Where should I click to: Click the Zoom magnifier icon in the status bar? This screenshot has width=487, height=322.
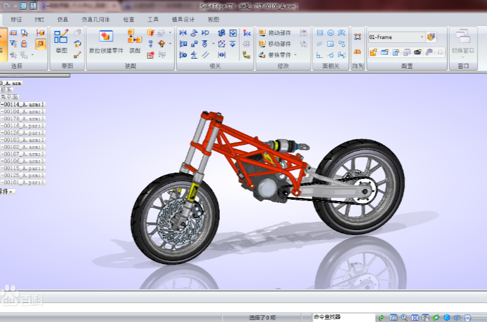point(404,318)
